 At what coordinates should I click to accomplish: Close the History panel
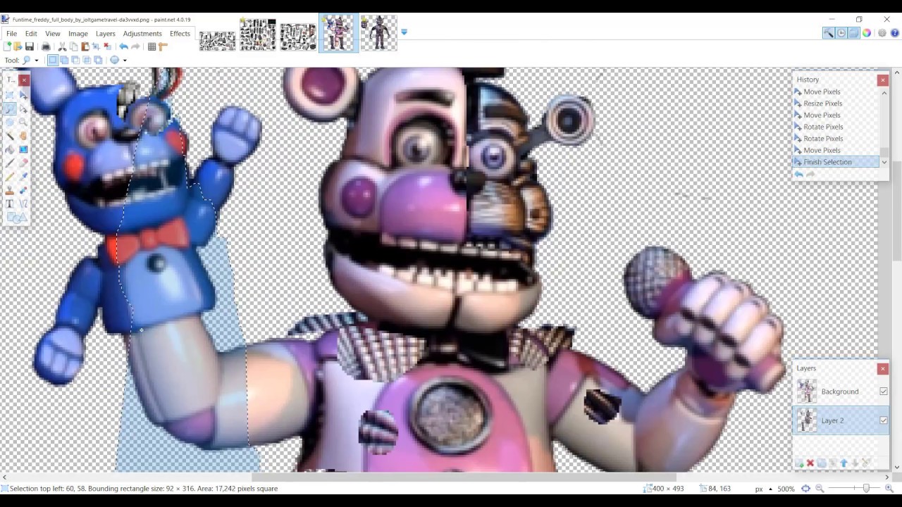[882, 80]
